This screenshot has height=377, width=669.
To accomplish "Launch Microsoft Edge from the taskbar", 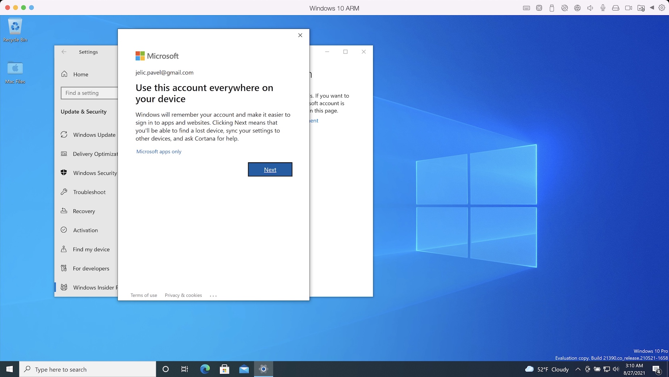I will click(x=205, y=369).
